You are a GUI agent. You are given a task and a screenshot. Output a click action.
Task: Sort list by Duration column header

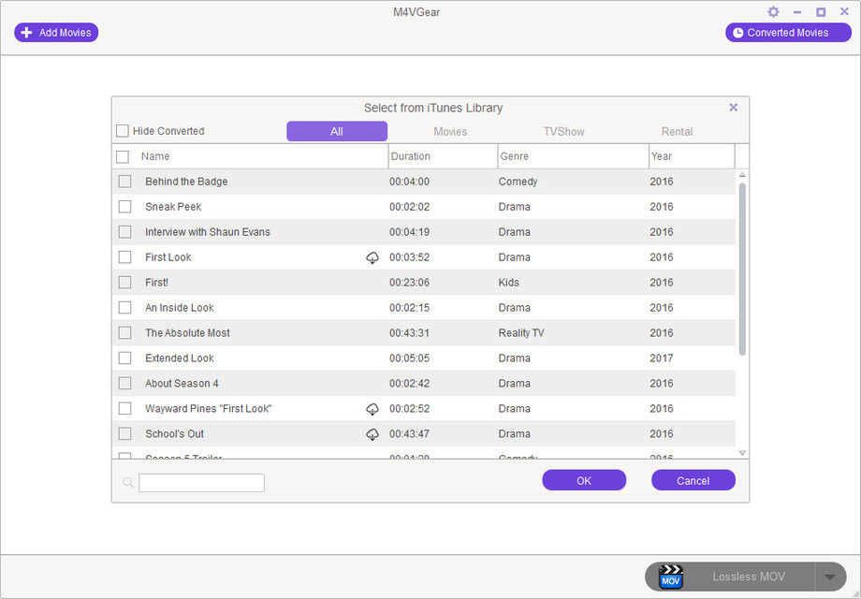pos(411,156)
